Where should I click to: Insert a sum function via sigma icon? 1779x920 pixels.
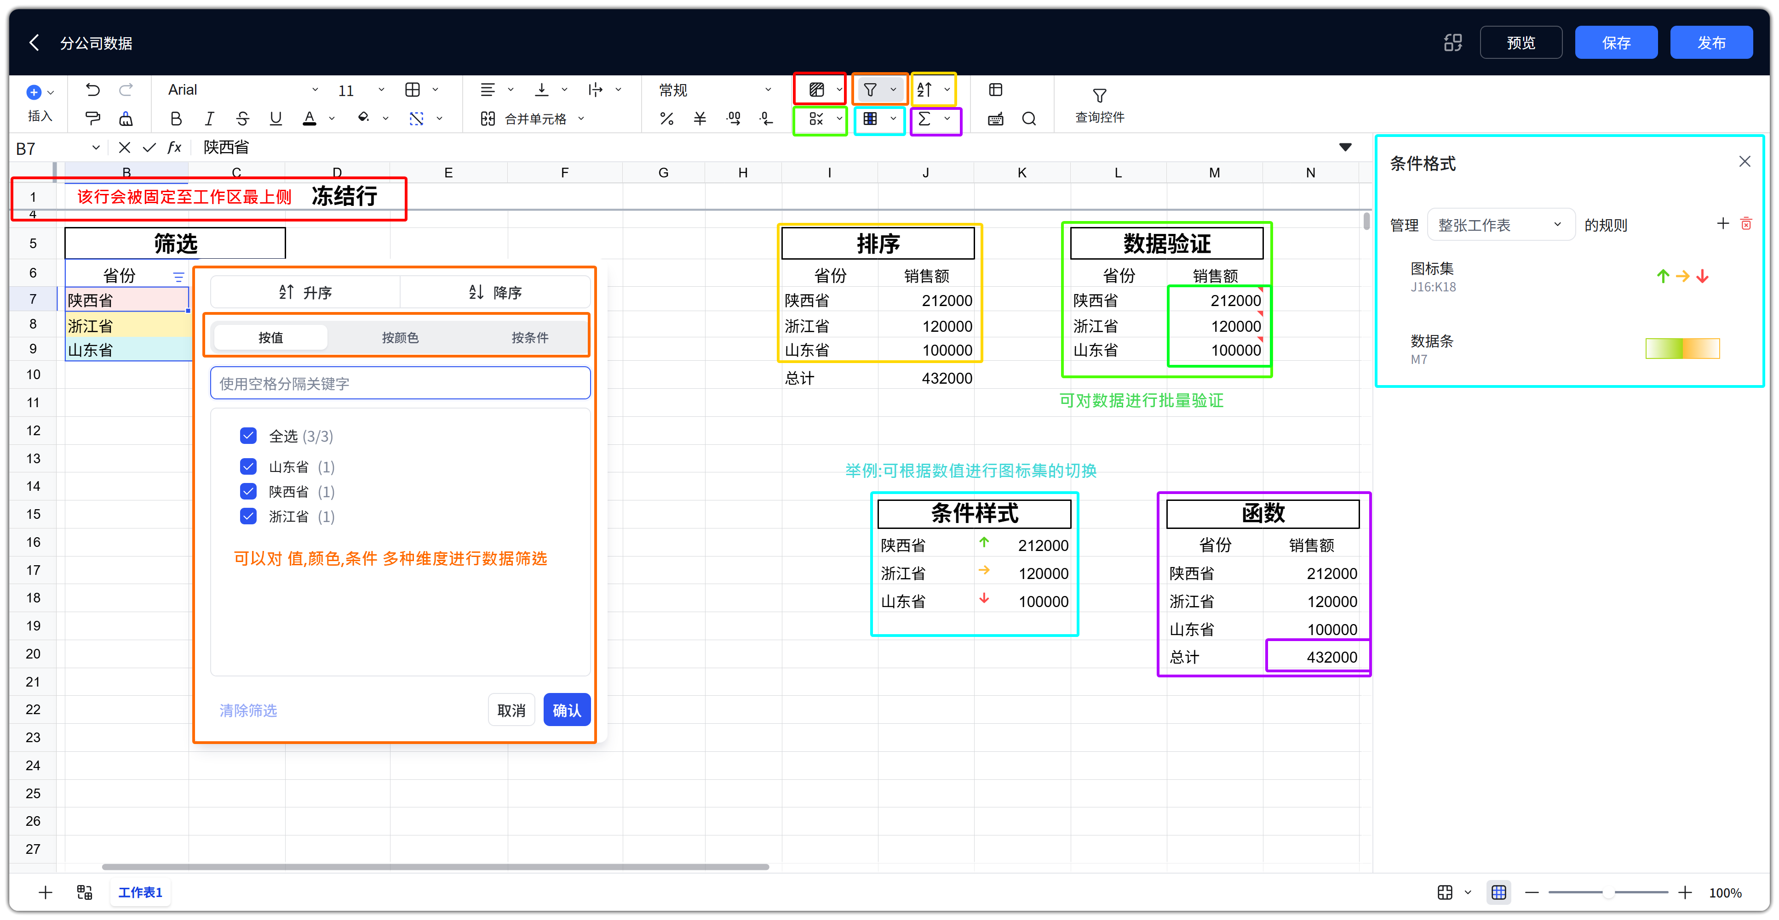click(x=925, y=119)
